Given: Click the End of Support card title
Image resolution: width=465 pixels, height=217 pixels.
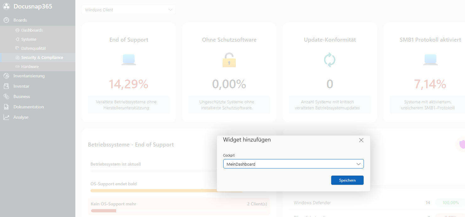Looking at the screenshot, I should 129,40.
